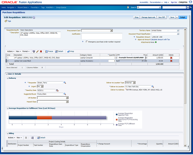Image resolution: width=193 pixels, height=155 pixels.
Task: Run search with the arrow go button
Action: (188, 7)
